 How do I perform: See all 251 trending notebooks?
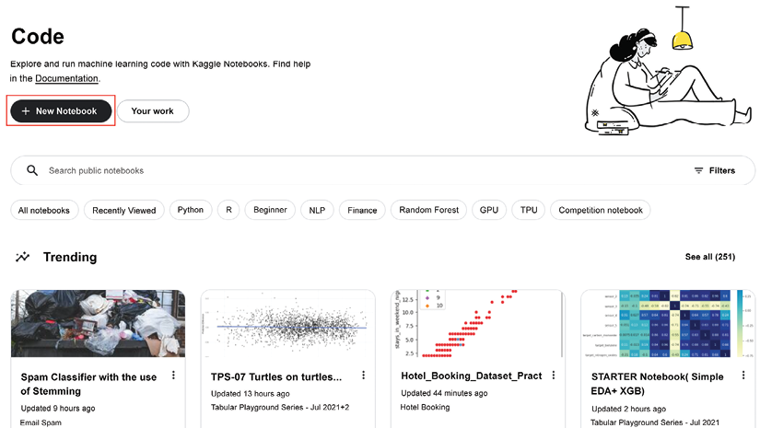(710, 257)
